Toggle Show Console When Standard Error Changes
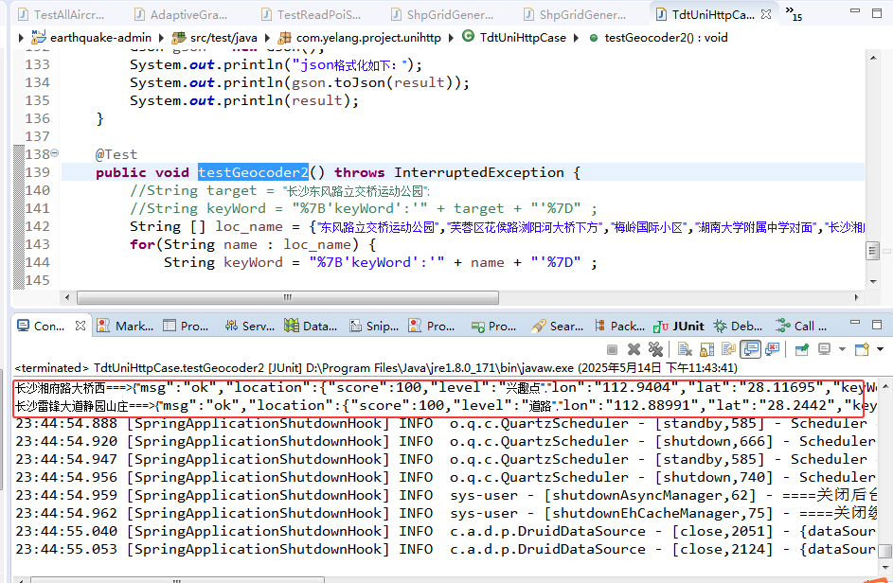Viewport: 893px width, 583px height. (773, 349)
